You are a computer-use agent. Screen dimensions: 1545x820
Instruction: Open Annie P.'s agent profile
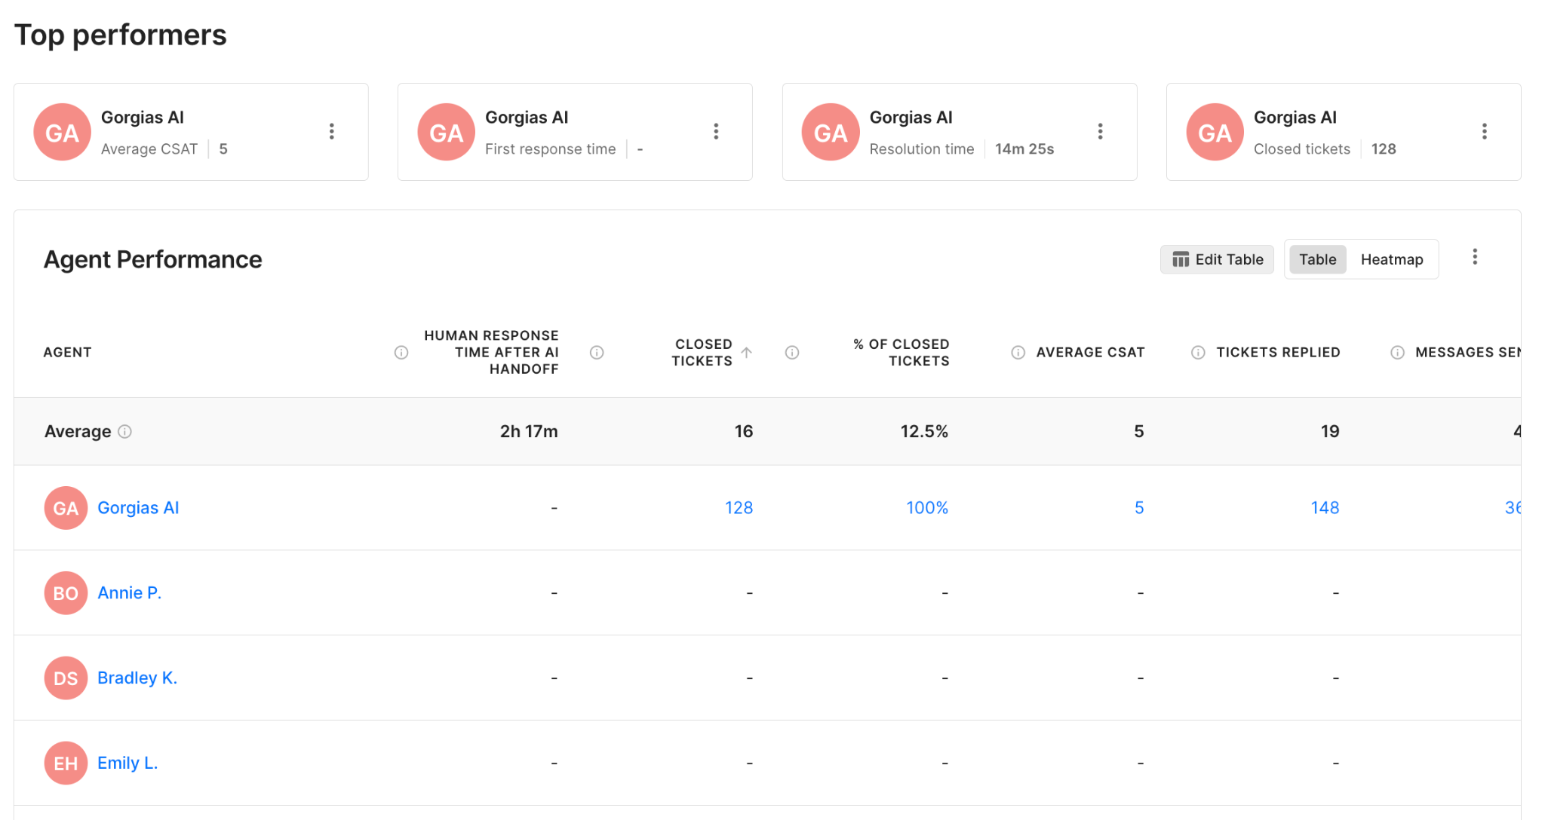(x=129, y=593)
